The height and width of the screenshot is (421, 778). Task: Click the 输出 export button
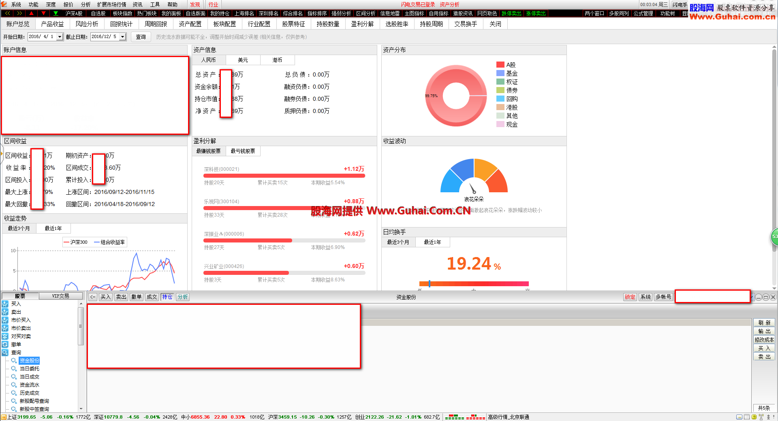(764, 331)
